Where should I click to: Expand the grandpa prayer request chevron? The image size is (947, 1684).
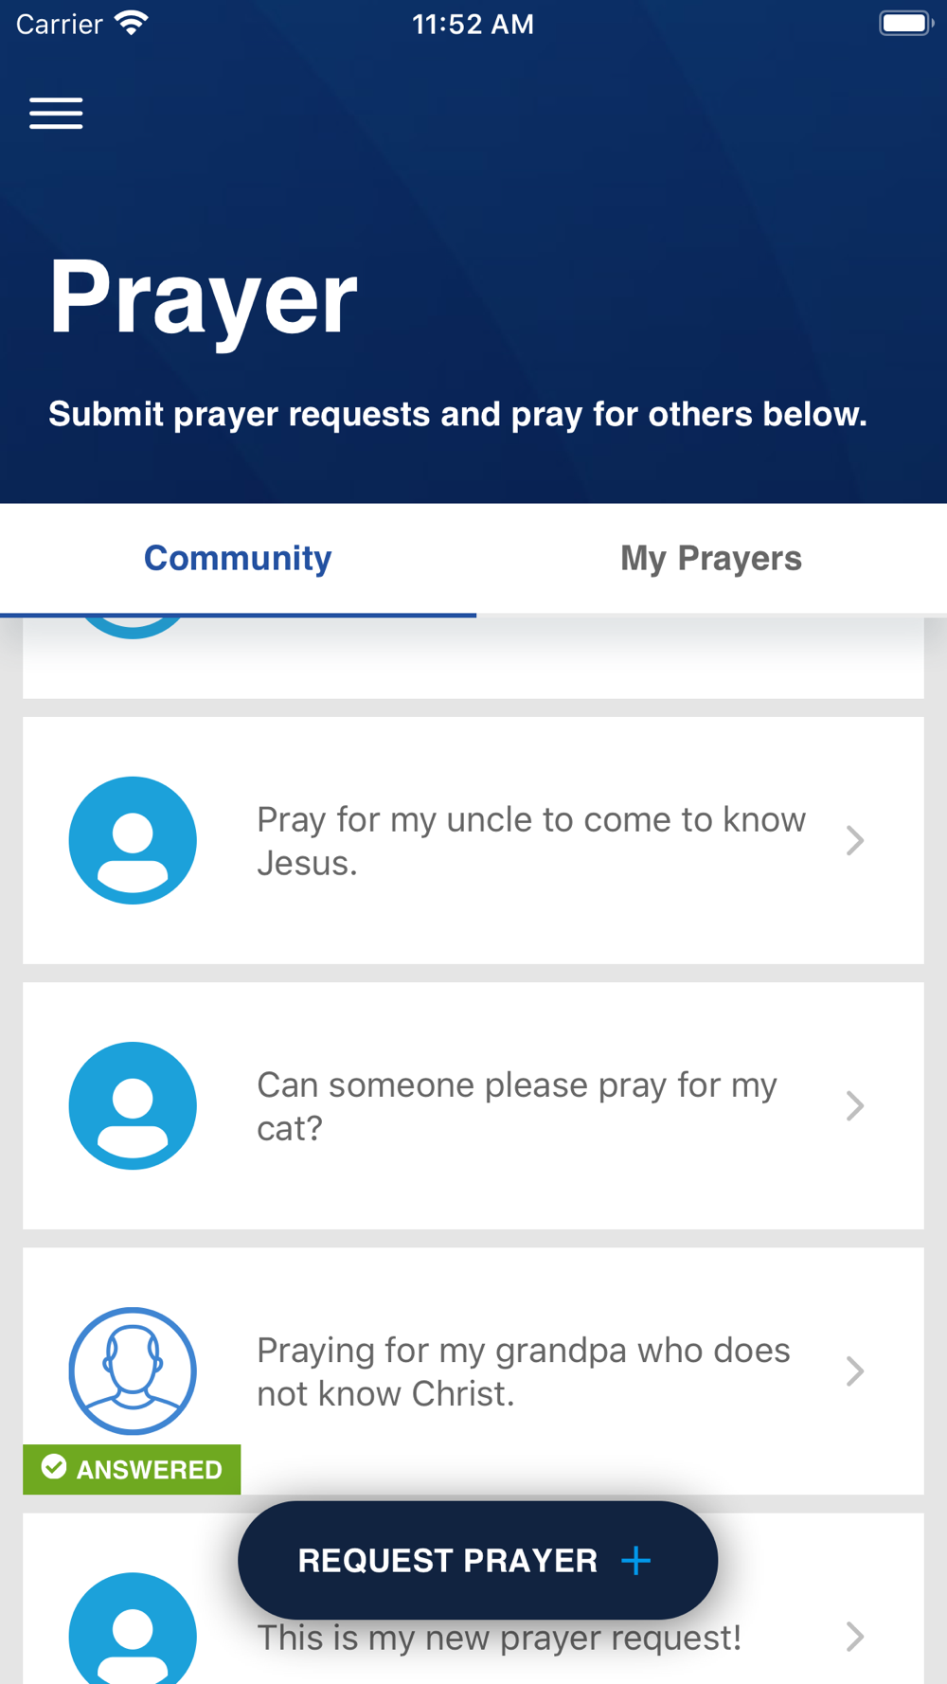coord(855,1370)
